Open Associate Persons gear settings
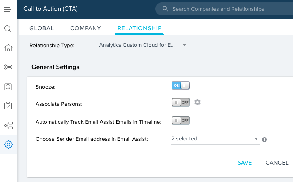This screenshot has width=293, height=182. [197, 103]
